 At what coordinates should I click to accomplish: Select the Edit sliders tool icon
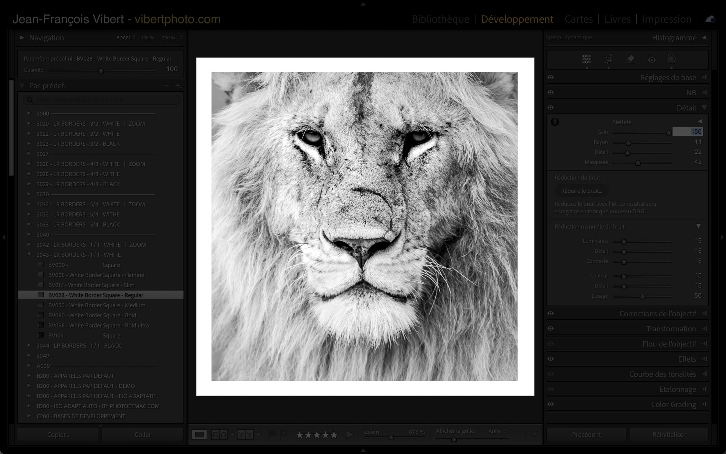(x=586, y=59)
